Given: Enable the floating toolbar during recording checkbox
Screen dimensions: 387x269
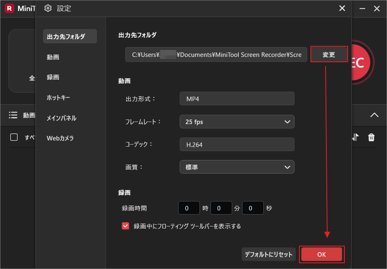Looking at the screenshot, I should coord(125,226).
